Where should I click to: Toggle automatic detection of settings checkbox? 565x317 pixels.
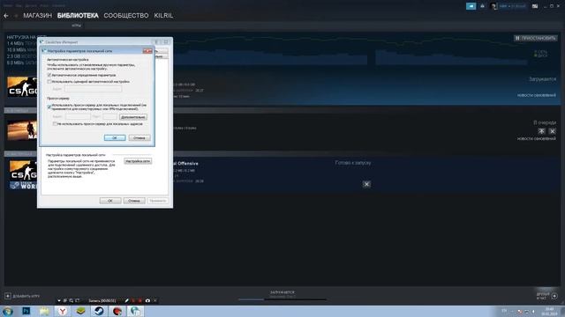[x=49, y=75]
